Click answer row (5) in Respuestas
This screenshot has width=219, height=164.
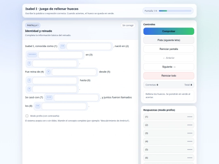(x=169, y=150)
